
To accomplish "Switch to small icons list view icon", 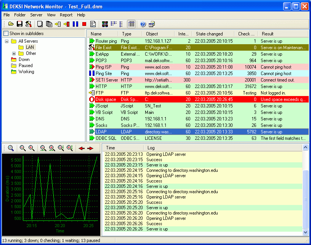I will pos(114,24).
